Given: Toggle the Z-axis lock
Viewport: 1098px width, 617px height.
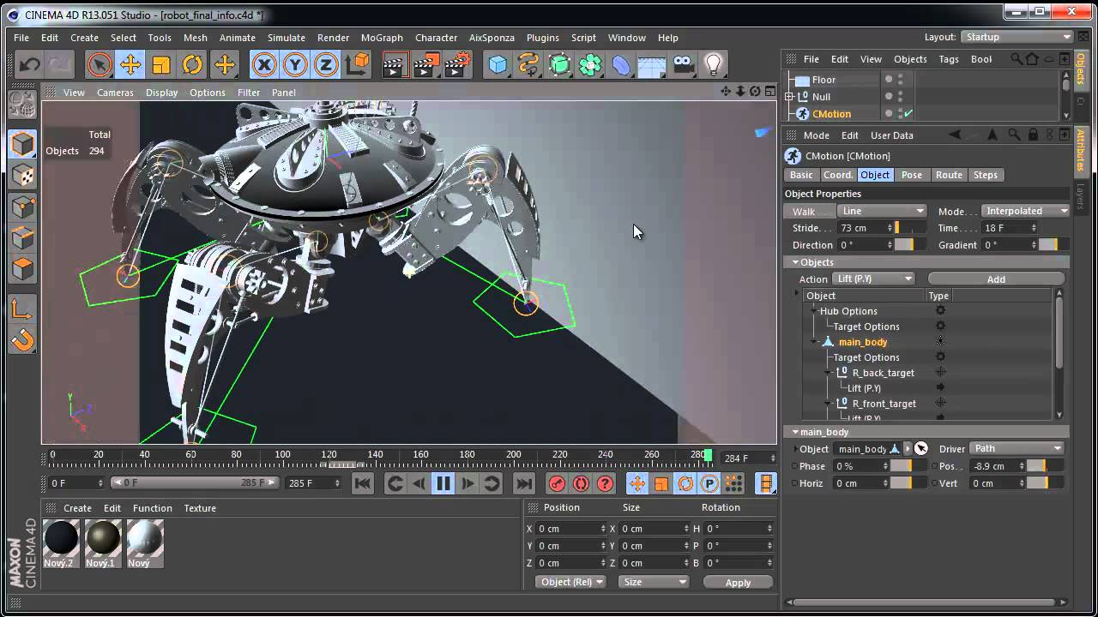Looking at the screenshot, I should [x=326, y=64].
